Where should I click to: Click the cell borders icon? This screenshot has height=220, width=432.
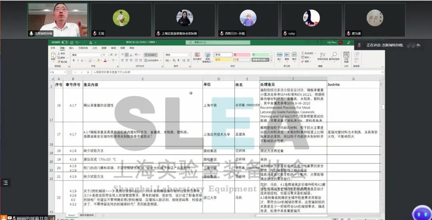[x=90, y=60]
